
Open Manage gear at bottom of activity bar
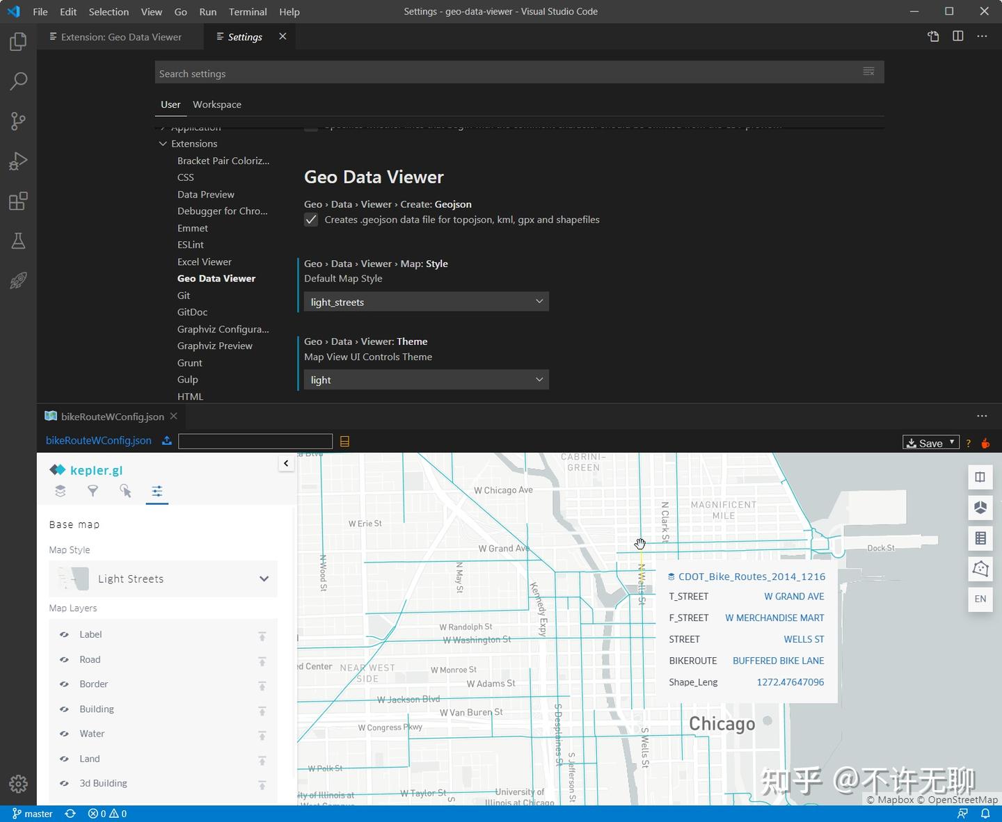coord(18,784)
